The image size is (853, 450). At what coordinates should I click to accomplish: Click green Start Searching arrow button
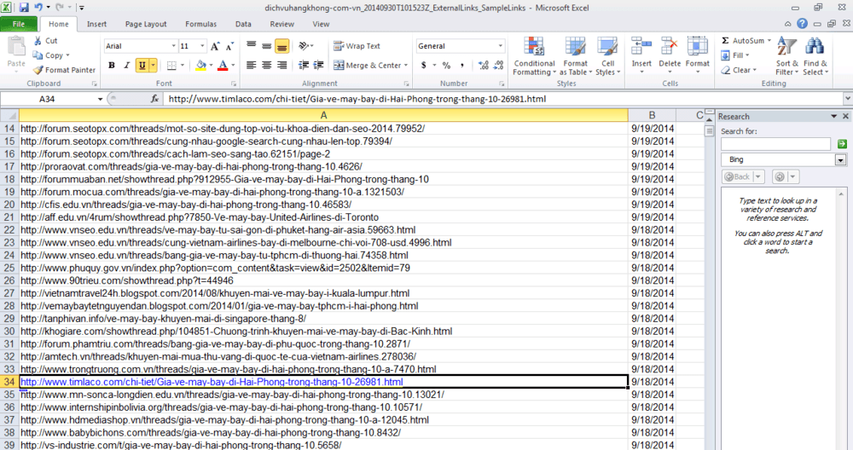[x=842, y=144]
